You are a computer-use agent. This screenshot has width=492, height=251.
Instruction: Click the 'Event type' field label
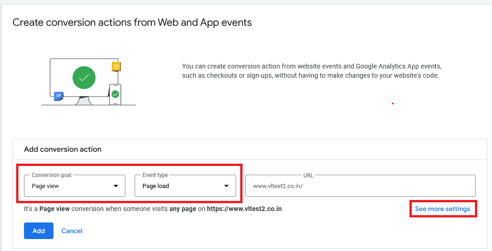155,175
